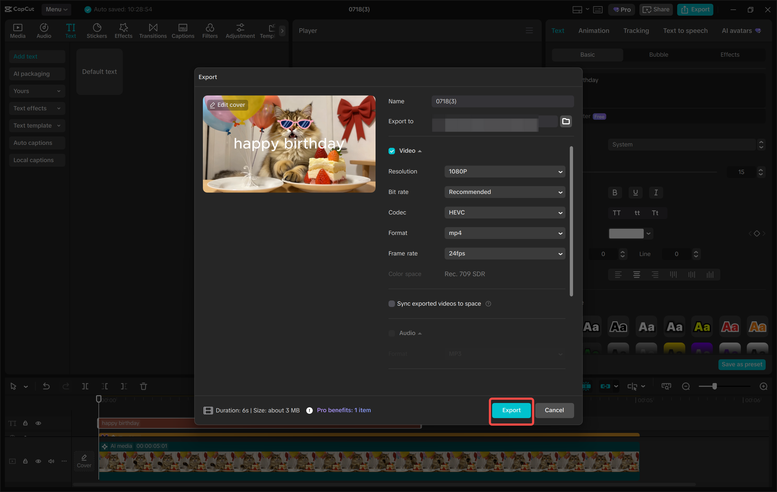
Task: Select the Split clip icon
Action: click(85, 386)
